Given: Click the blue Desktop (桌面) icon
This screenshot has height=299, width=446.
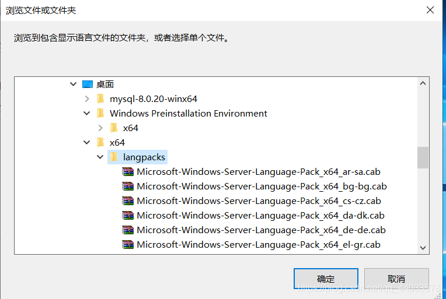Looking at the screenshot, I should tap(88, 85).
